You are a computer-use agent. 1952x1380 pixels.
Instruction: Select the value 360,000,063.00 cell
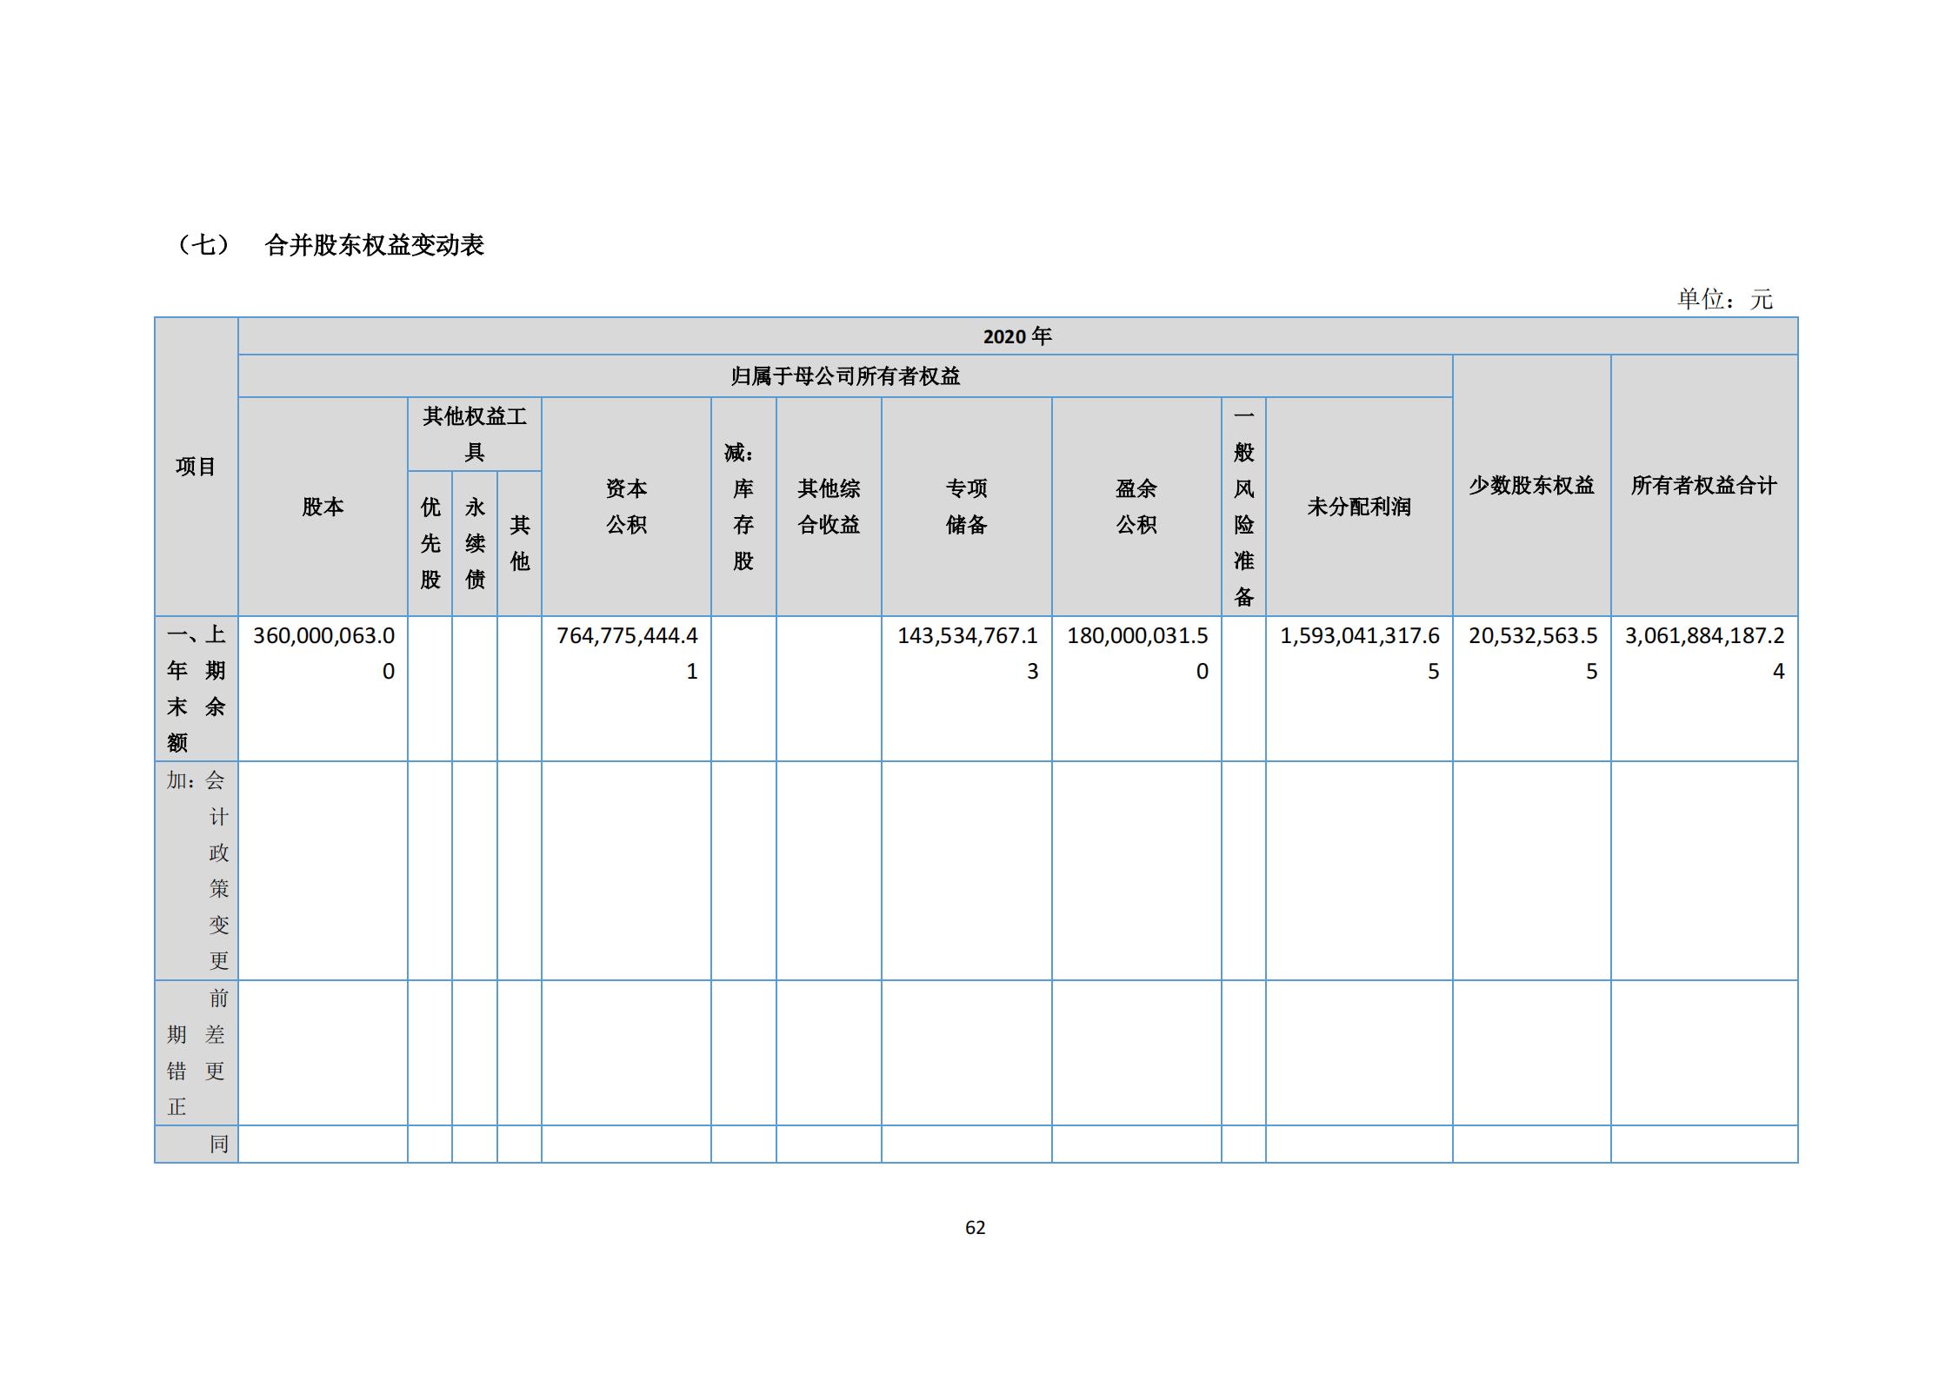point(323,653)
